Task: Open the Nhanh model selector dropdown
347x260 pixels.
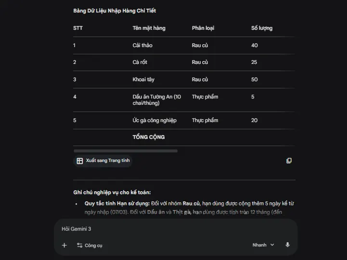Action: [263, 245]
